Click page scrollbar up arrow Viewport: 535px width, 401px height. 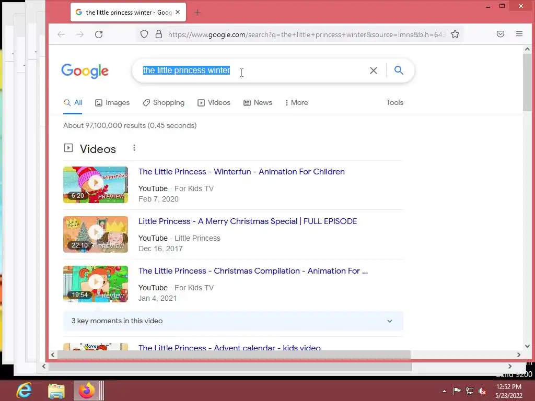click(527, 50)
